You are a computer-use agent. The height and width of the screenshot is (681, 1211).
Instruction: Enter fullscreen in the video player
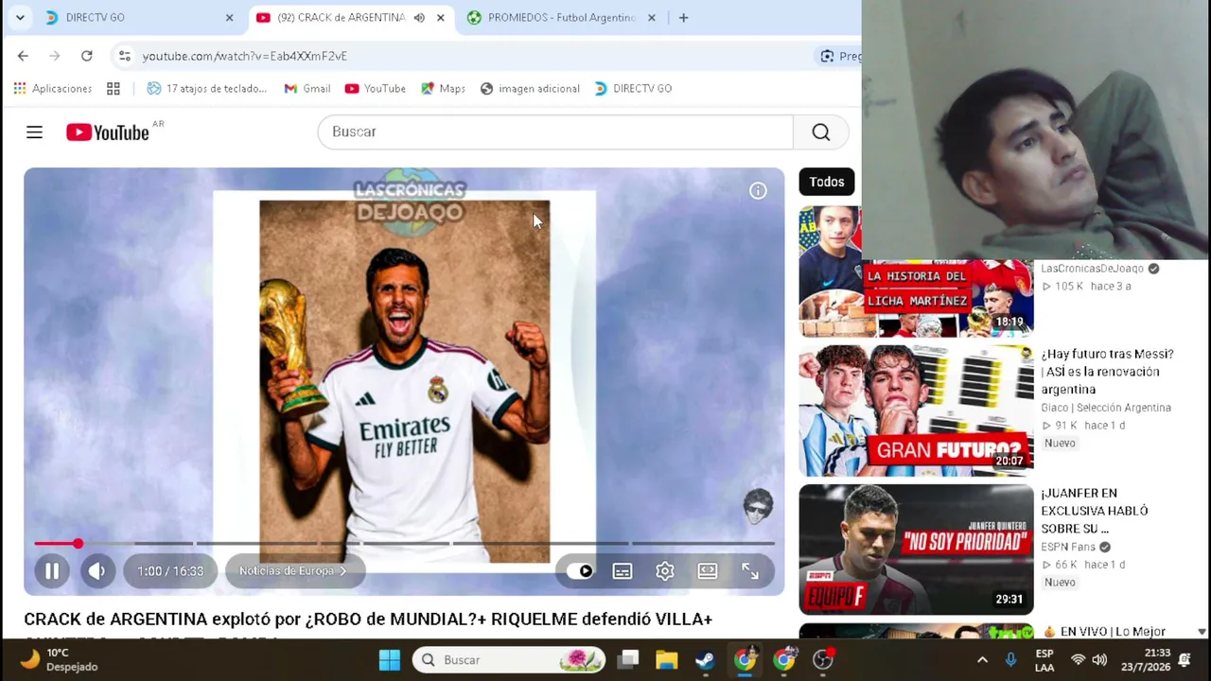750,571
